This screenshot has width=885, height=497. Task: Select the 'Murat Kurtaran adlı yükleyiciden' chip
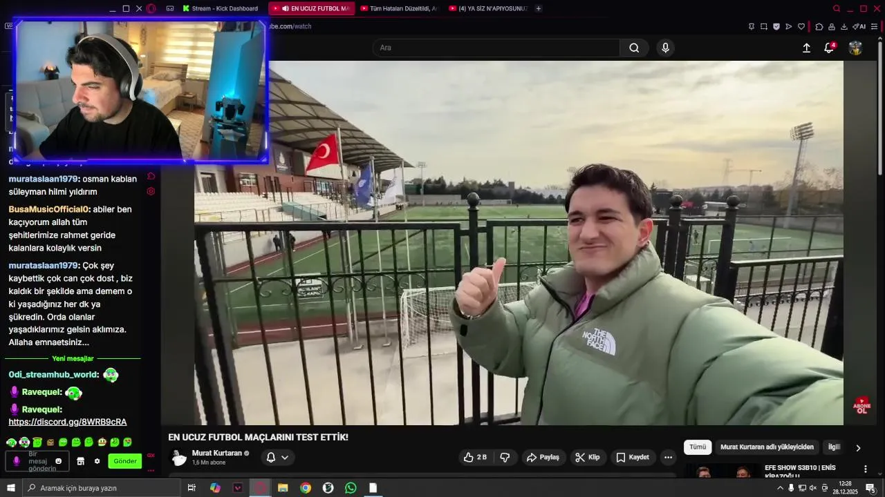click(x=767, y=447)
